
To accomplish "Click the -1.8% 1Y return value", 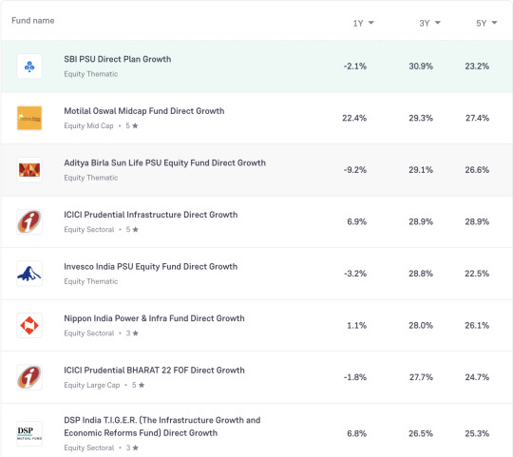I will pyautogui.click(x=355, y=377).
